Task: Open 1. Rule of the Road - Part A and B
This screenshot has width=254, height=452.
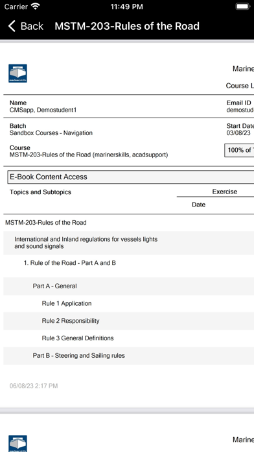Action: [x=128, y=263]
